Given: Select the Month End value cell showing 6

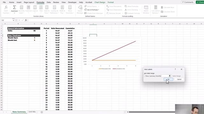Looking at the screenshot, I should point(34,40).
